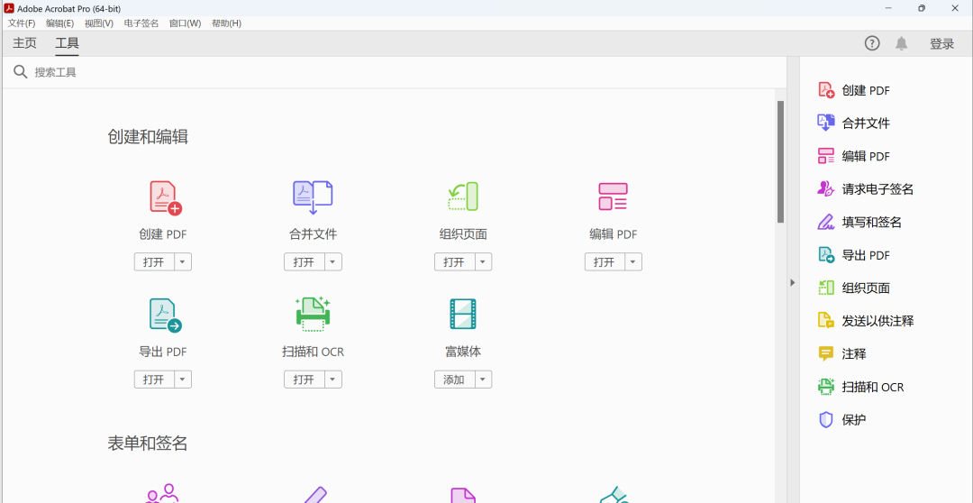Select 创建 PDF icon in right sidebar
The width and height of the screenshot is (973, 503).
point(826,90)
